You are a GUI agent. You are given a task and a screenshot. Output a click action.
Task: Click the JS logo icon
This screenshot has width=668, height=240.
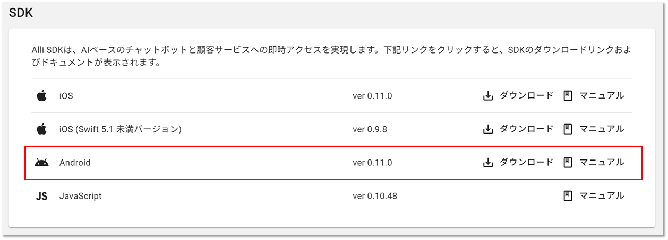coord(41,196)
